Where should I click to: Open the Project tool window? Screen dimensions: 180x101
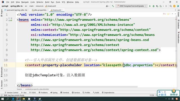click(x=2, y=13)
